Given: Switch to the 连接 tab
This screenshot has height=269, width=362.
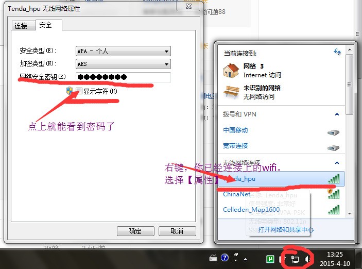Looking at the screenshot, I should (x=24, y=25).
